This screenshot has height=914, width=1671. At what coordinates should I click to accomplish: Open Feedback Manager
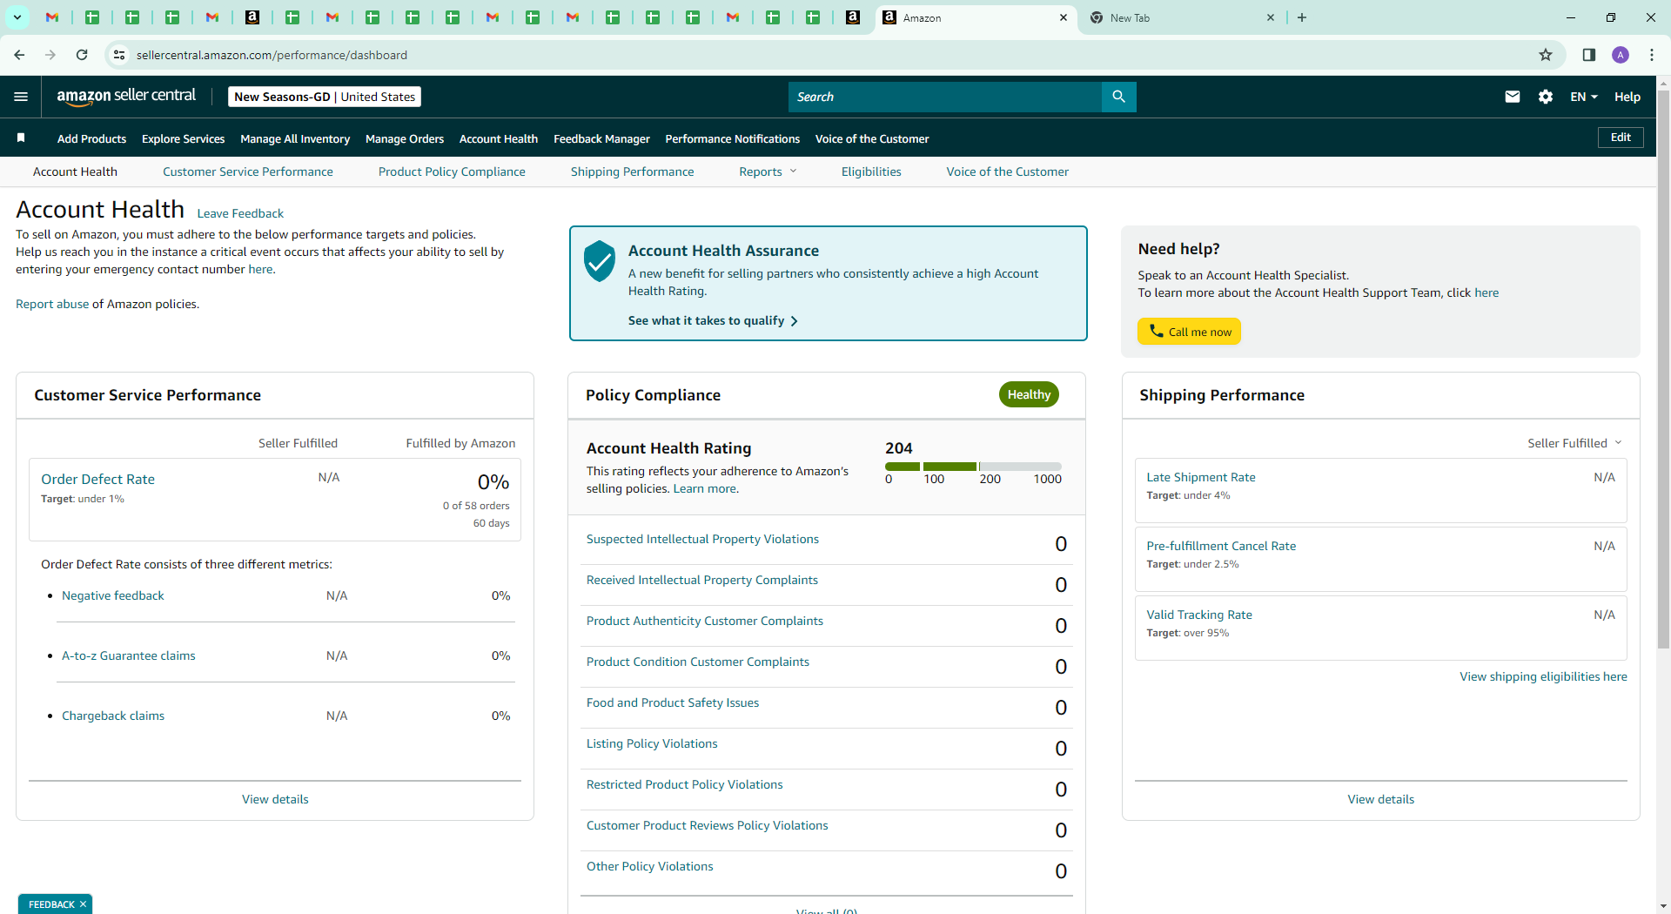601,138
